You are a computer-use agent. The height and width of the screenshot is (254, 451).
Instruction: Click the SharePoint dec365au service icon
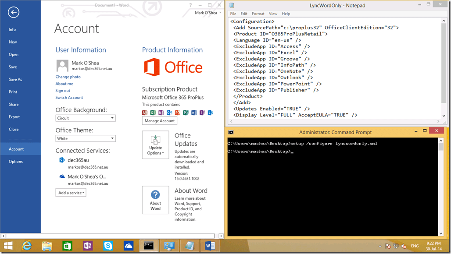(x=62, y=160)
